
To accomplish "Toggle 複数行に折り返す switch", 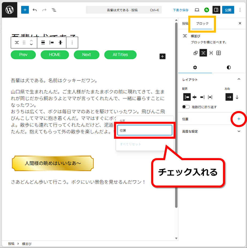I will (x=186, y=107).
